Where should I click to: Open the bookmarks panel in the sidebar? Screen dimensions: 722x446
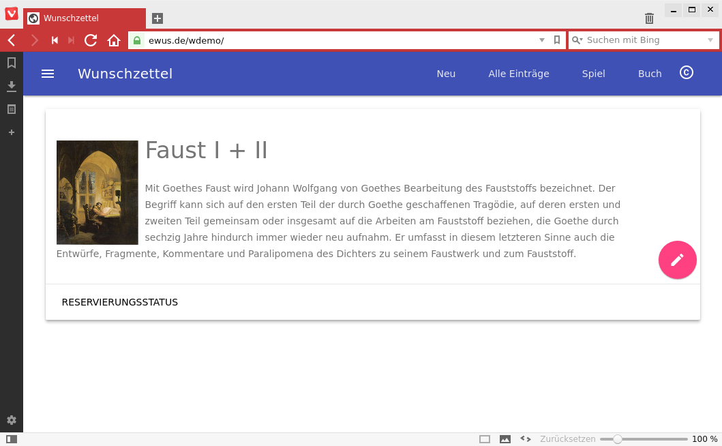(x=11, y=63)
